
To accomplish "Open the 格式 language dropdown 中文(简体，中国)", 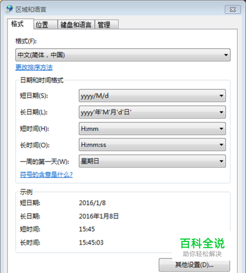I will tap(123, 55).
